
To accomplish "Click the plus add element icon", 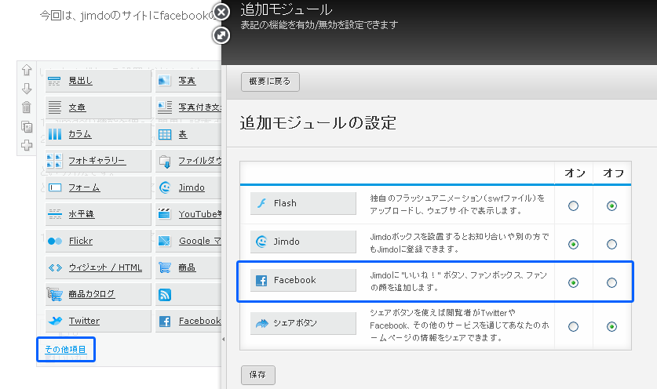I will coord(27,145).
